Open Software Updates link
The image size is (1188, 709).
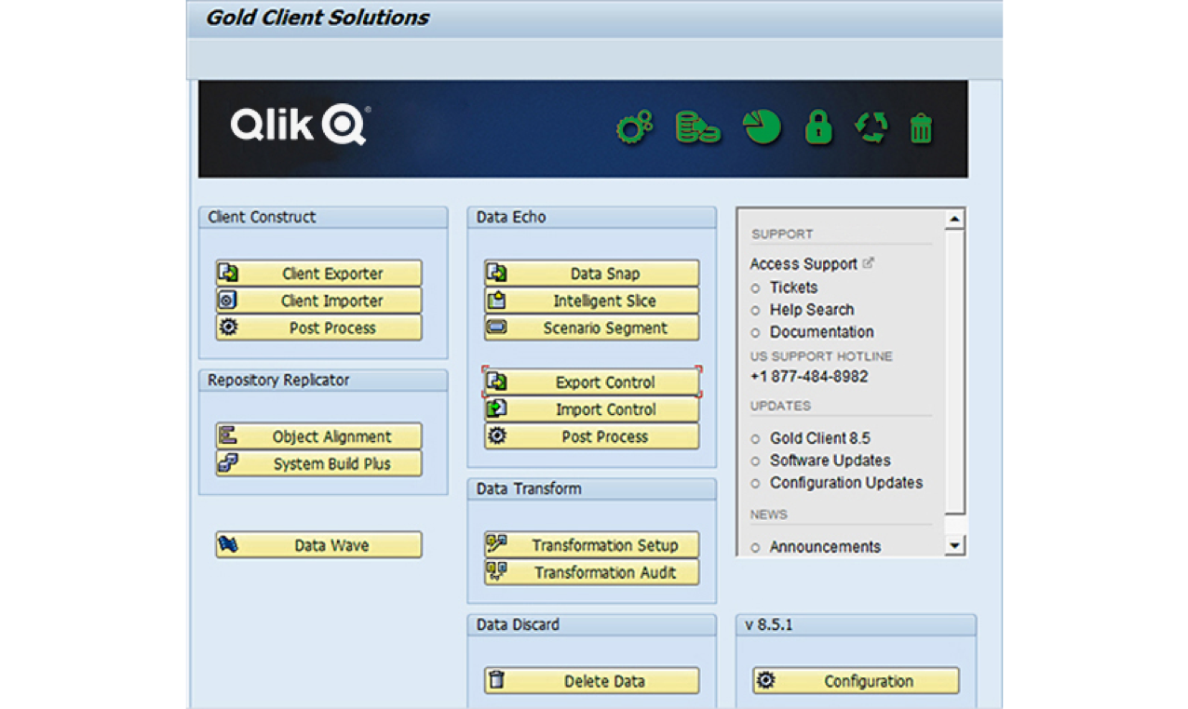click(830, 461)
